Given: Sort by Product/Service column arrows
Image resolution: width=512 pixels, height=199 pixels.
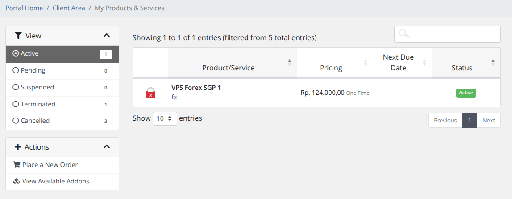Looking at the screenshot, I should [289, 62].
